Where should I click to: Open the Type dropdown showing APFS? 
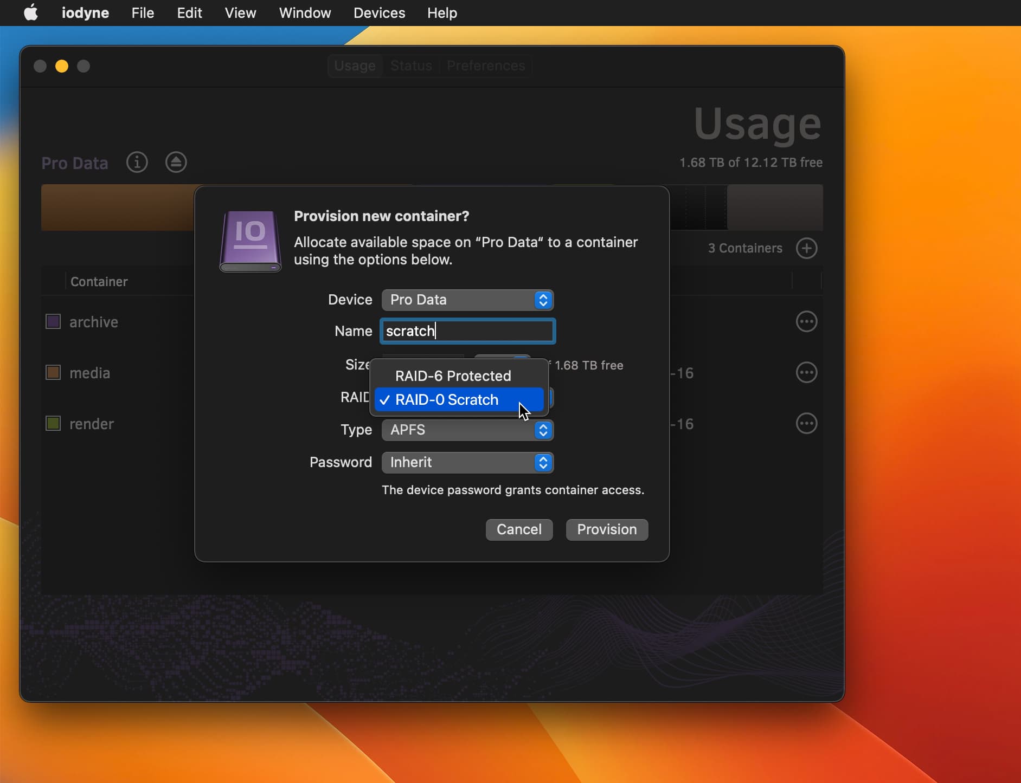click(x=467, y=430)
